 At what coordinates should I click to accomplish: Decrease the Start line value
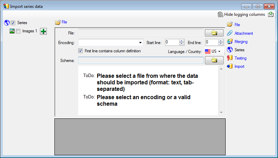pos(182,44)
